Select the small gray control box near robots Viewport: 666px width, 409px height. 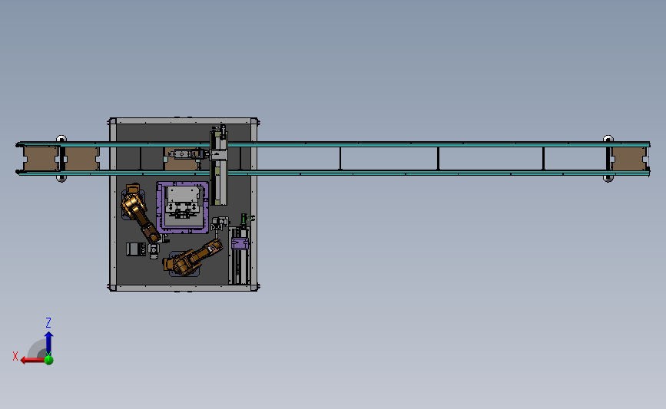136,249
